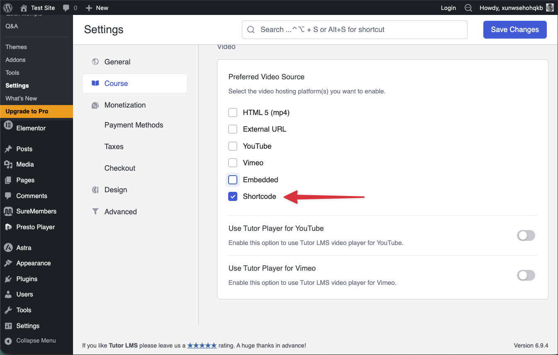Open the Advanced settings tab

pos(120,212)
